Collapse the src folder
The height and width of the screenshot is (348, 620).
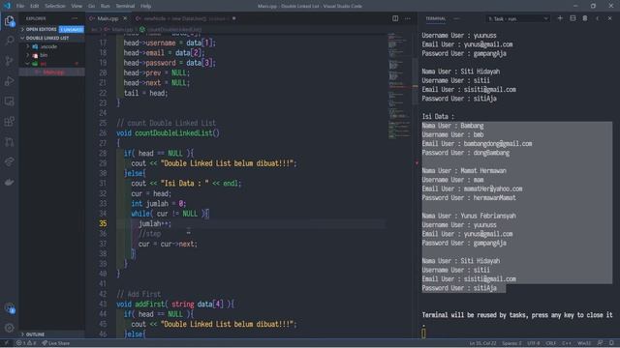43,64
